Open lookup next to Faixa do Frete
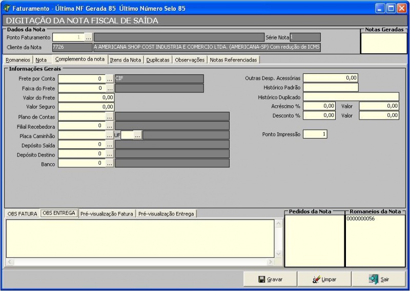This screenshot has width=410, height=291. pos(110,88)
